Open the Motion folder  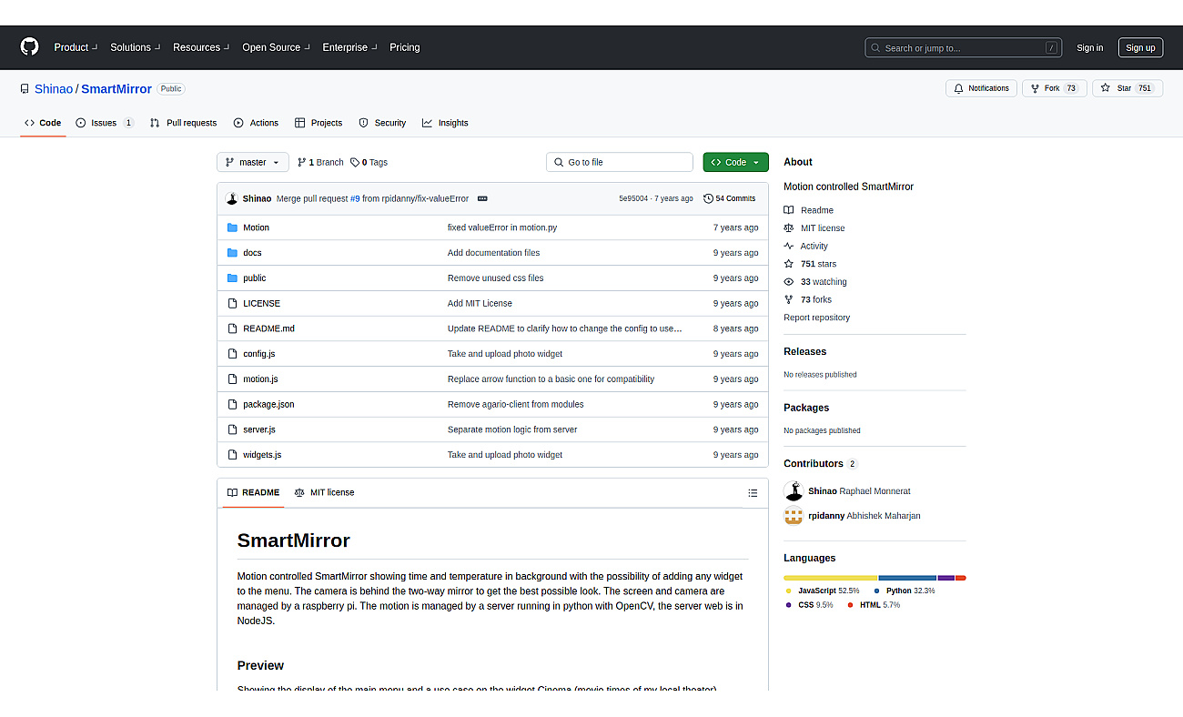coord(256,227)
